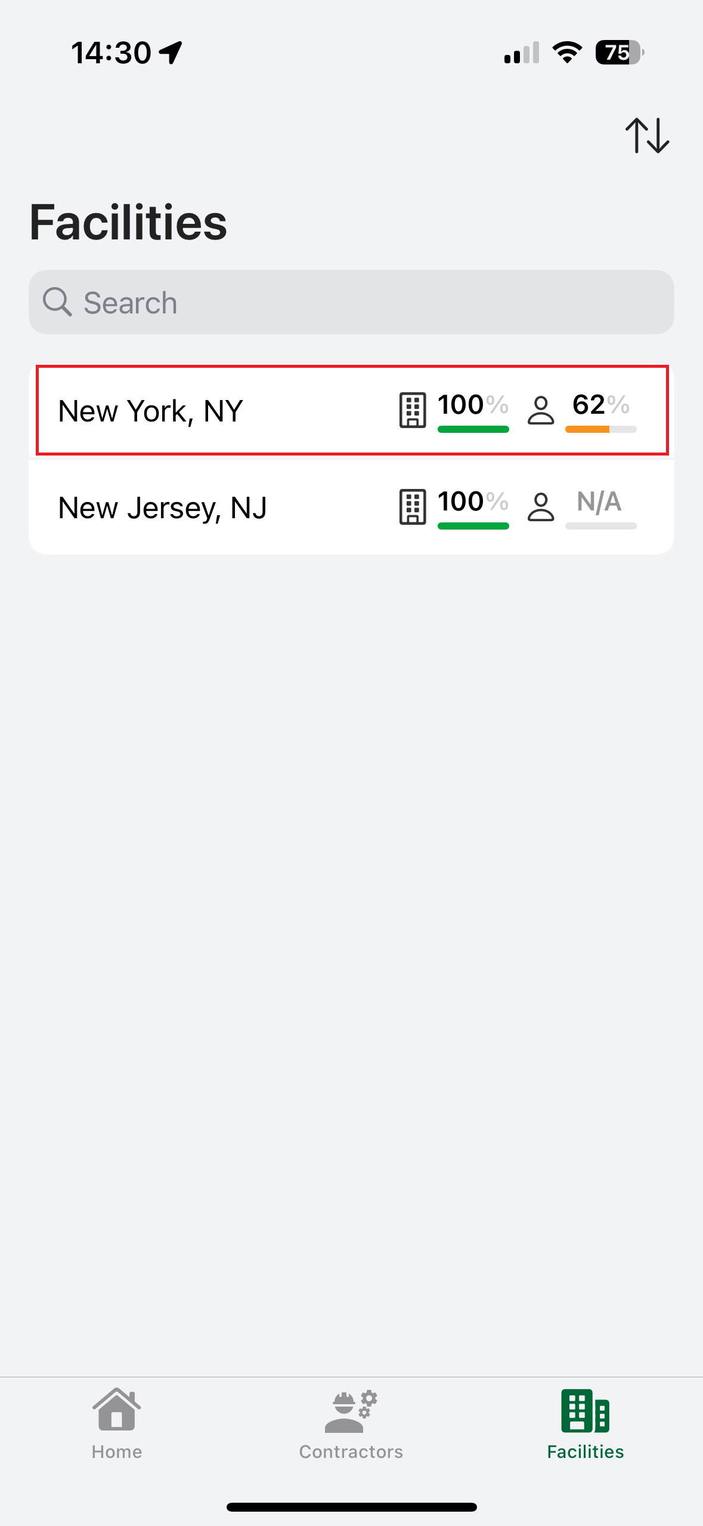The image size is (703, 1526).
Task: Click the search magnifier icon
Action: coord(57,302)
